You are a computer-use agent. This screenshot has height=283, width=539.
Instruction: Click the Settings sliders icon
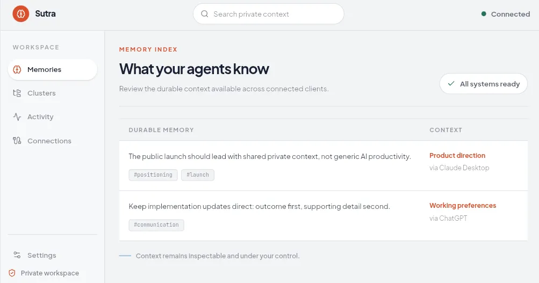click(x=17, y=255)
